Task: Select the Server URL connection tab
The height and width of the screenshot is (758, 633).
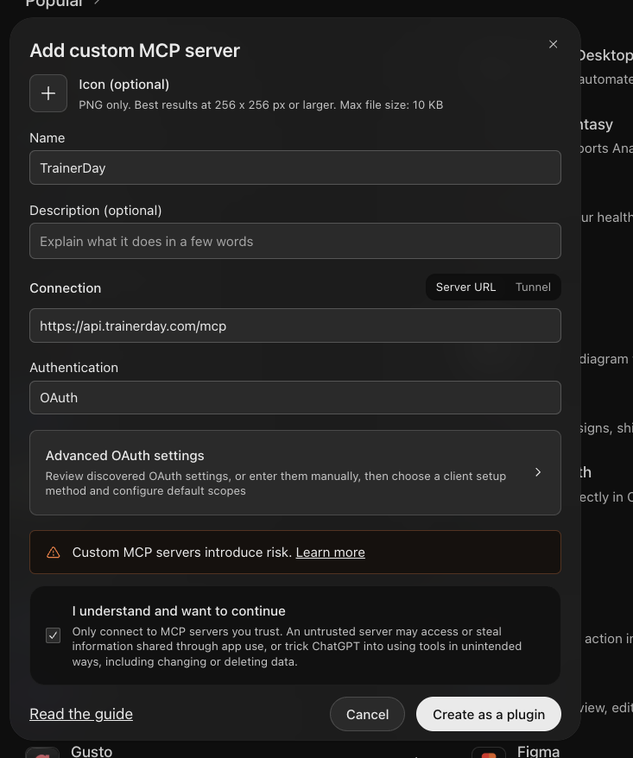Action: coord(465,287)
